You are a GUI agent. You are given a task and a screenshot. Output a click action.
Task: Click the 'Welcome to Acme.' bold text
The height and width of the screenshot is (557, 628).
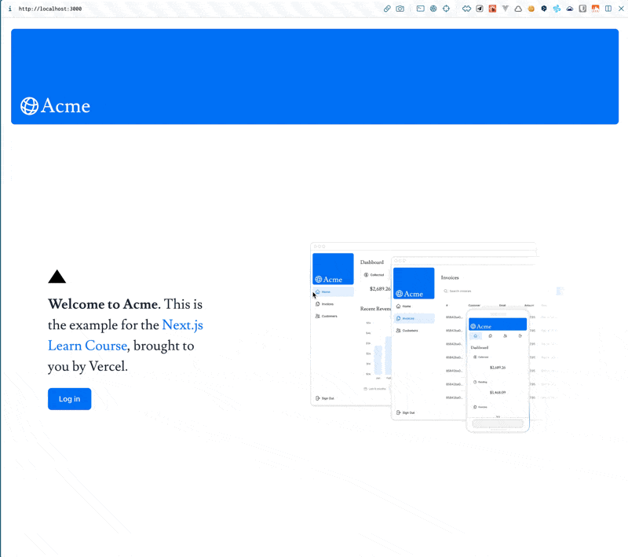[104, 304]
